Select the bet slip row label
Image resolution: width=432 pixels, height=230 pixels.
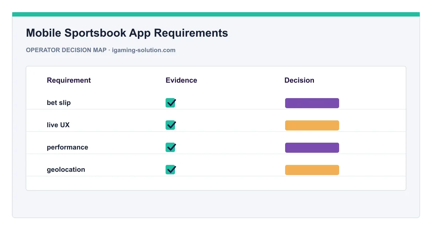[x=59, y=103]
